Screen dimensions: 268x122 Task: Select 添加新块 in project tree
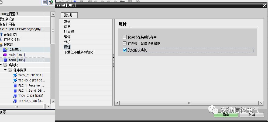[15, 50]
